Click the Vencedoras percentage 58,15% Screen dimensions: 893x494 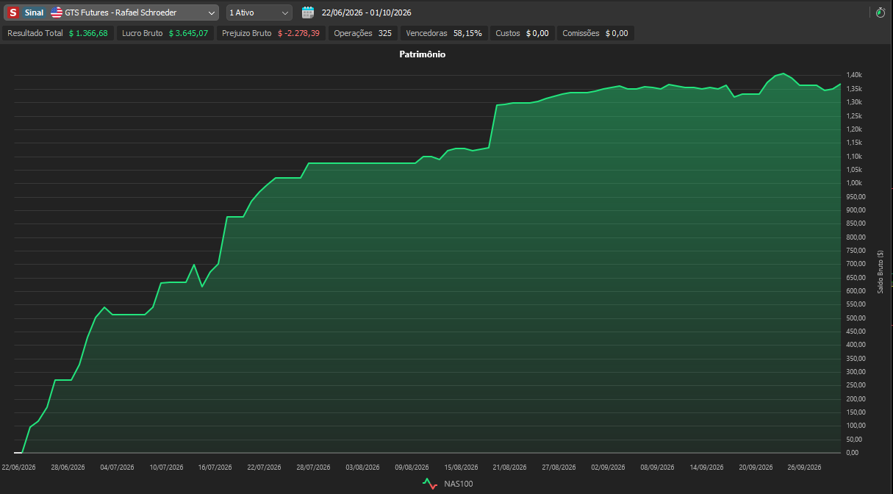(x=467, y=33)
